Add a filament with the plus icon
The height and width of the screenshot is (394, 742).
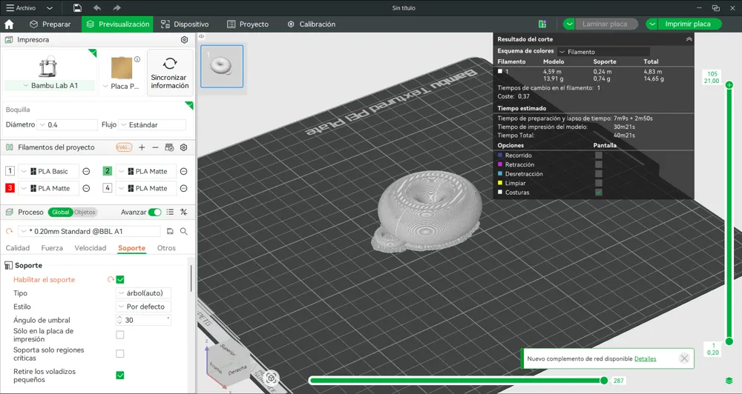coord(142,147)
